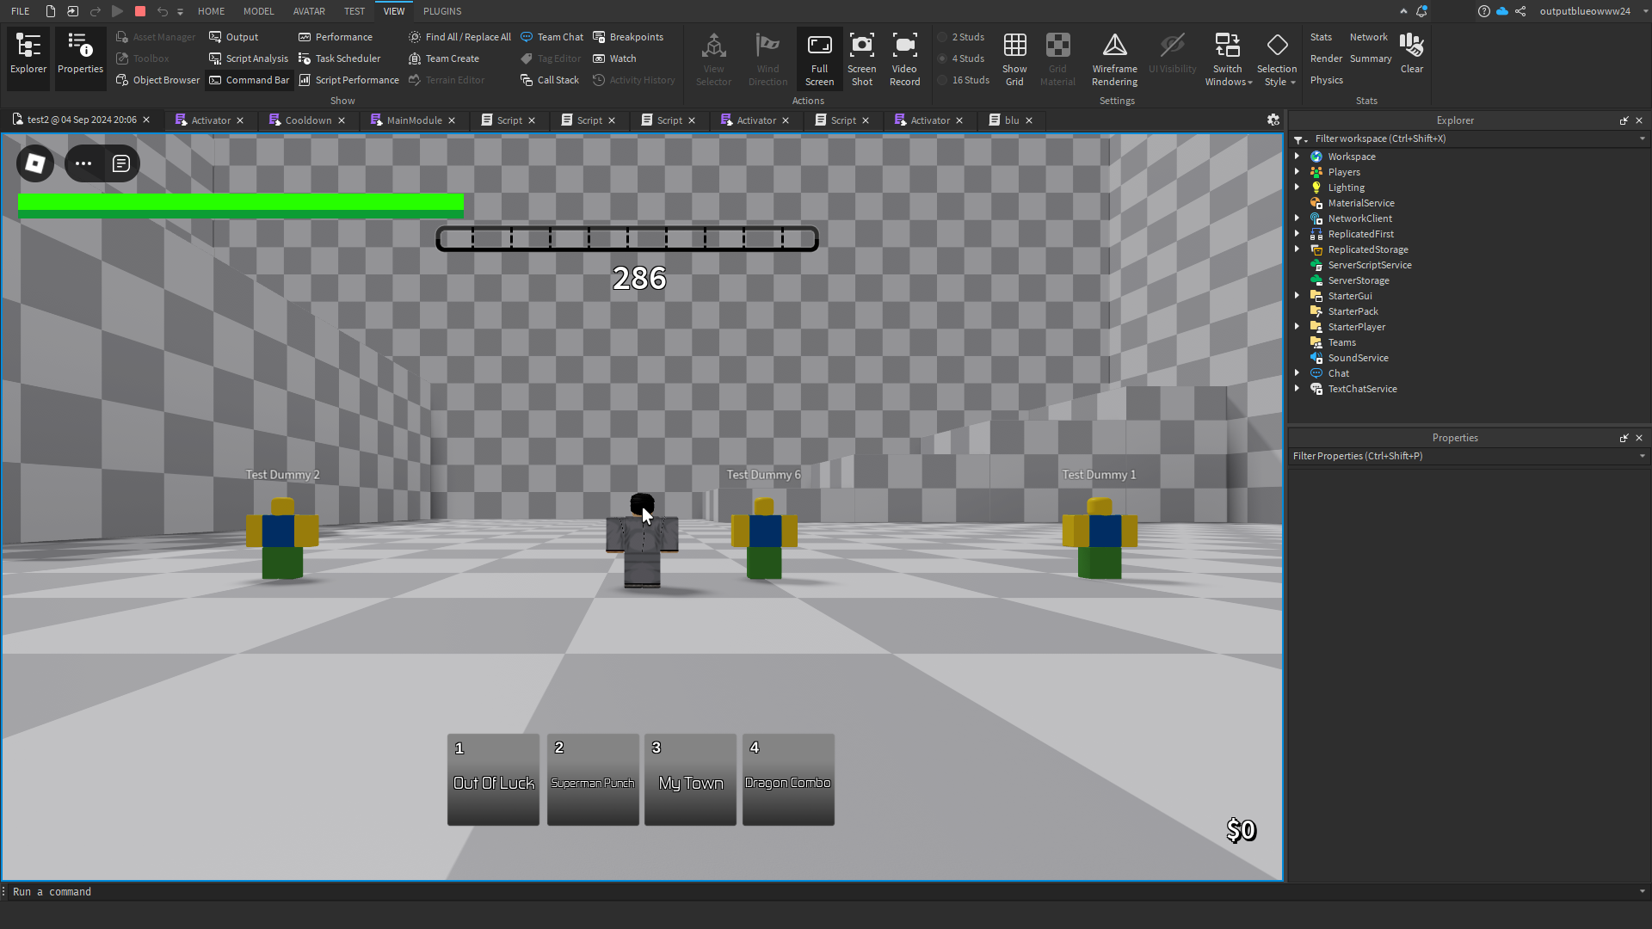Image resolution: width=1652 pixels, height=929 pixels.
Task: Open the Script Analysis window
Action: click(249, 58)
